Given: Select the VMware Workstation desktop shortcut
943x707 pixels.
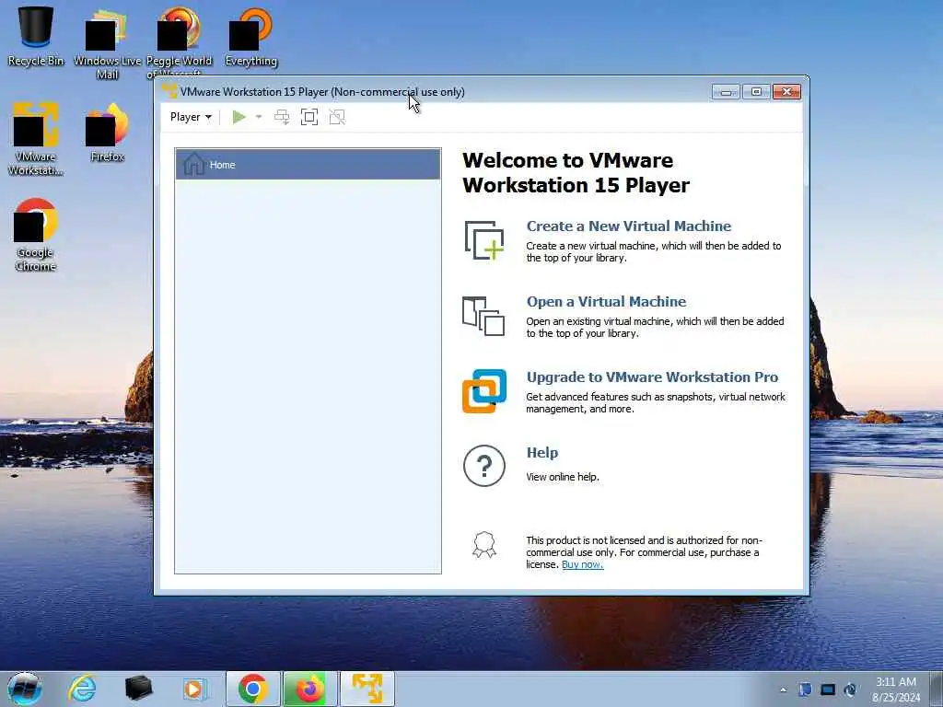Looking at the screenshot, I should coord(36,139).
